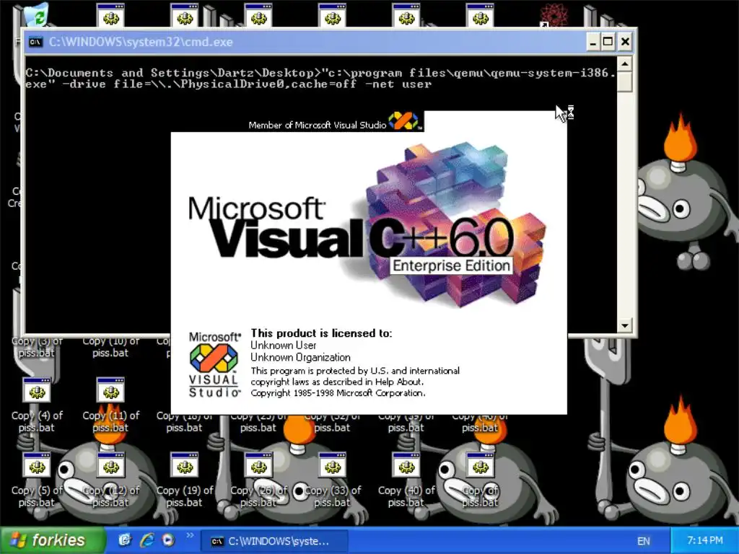Open Windows Media Player quick launch icon
Image resolution: width=739 pixels, height=554 pixels.
(x=168, y=540)
